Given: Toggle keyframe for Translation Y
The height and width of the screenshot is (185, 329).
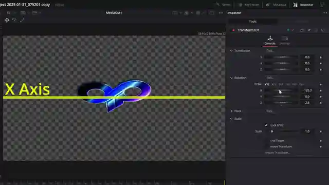Looking at the screenshot, I should (x=321, y=63).
